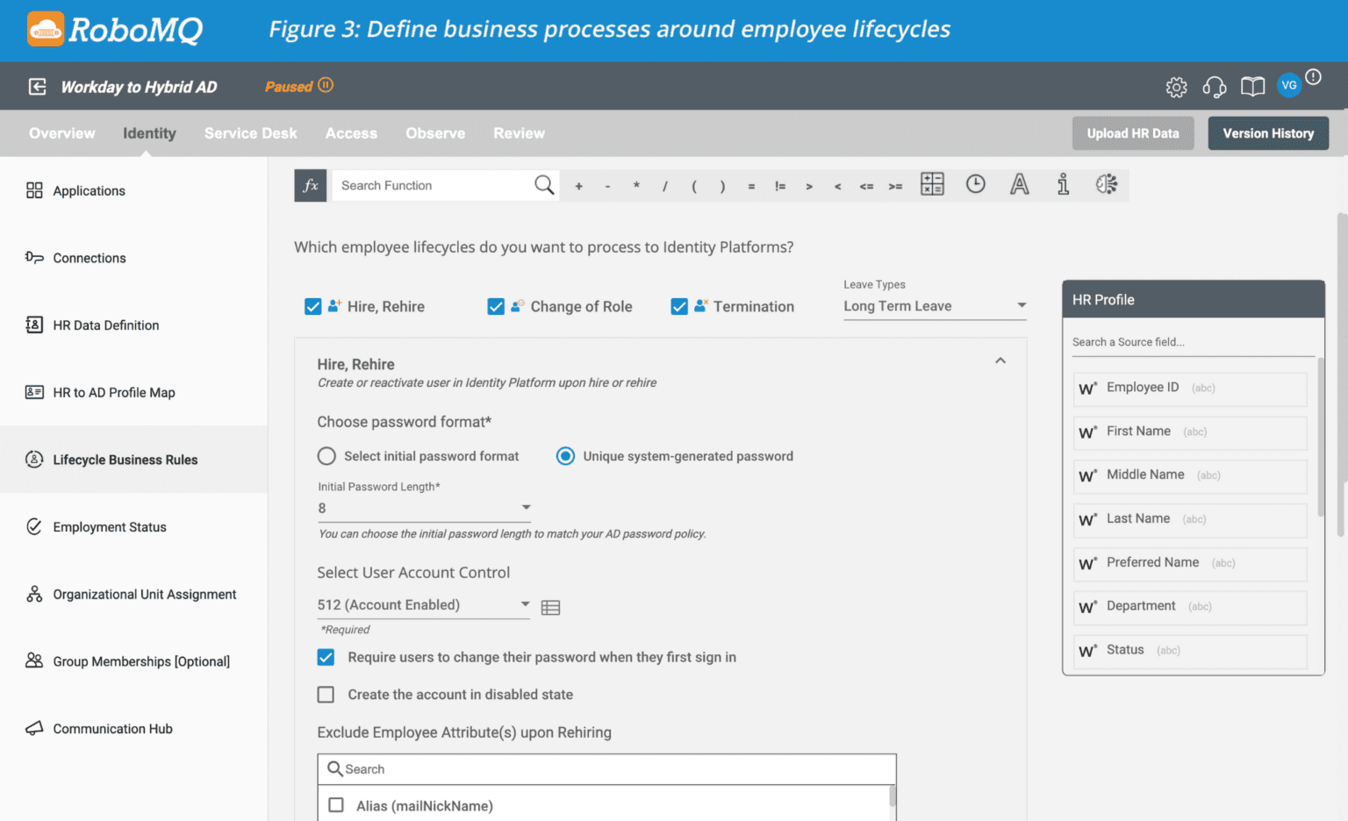
Task: Open the headset support icon in the header
Action: click(1214, 86)
